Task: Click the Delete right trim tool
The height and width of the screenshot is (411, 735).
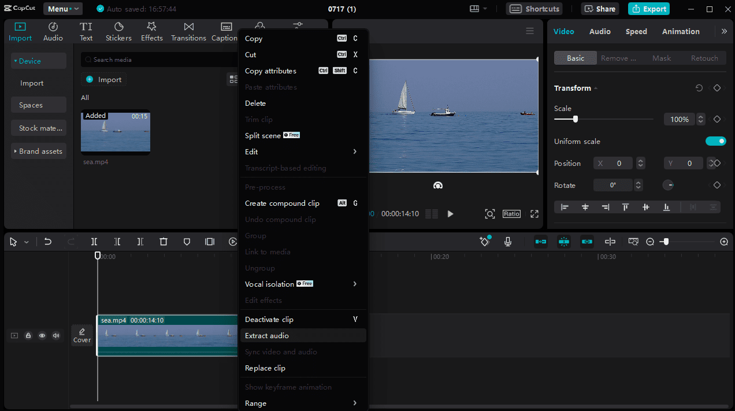Action: click(140, 242)
